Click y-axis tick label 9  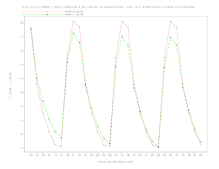click(x=22, y=148)
